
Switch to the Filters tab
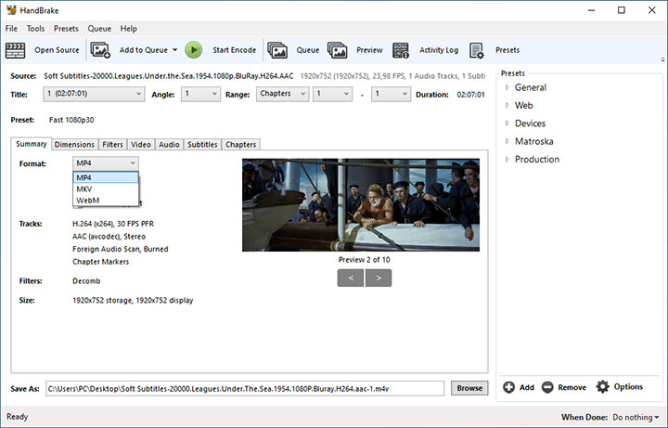(112, 145)
